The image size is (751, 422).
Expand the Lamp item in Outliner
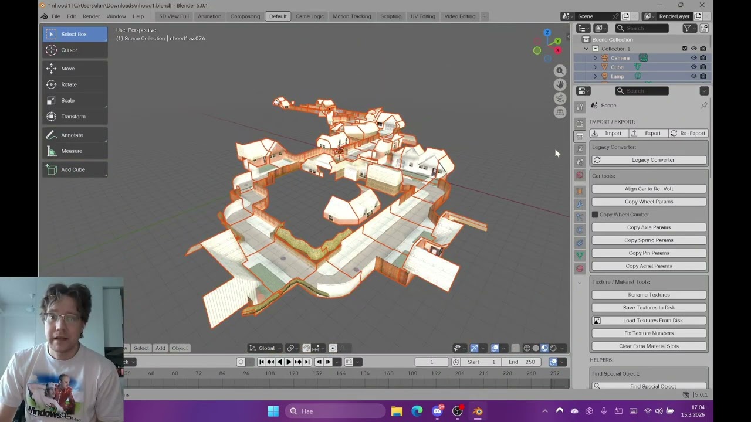tap(596, 76)
